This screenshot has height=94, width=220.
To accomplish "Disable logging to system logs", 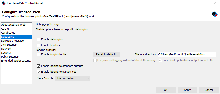I will point(39,72).
